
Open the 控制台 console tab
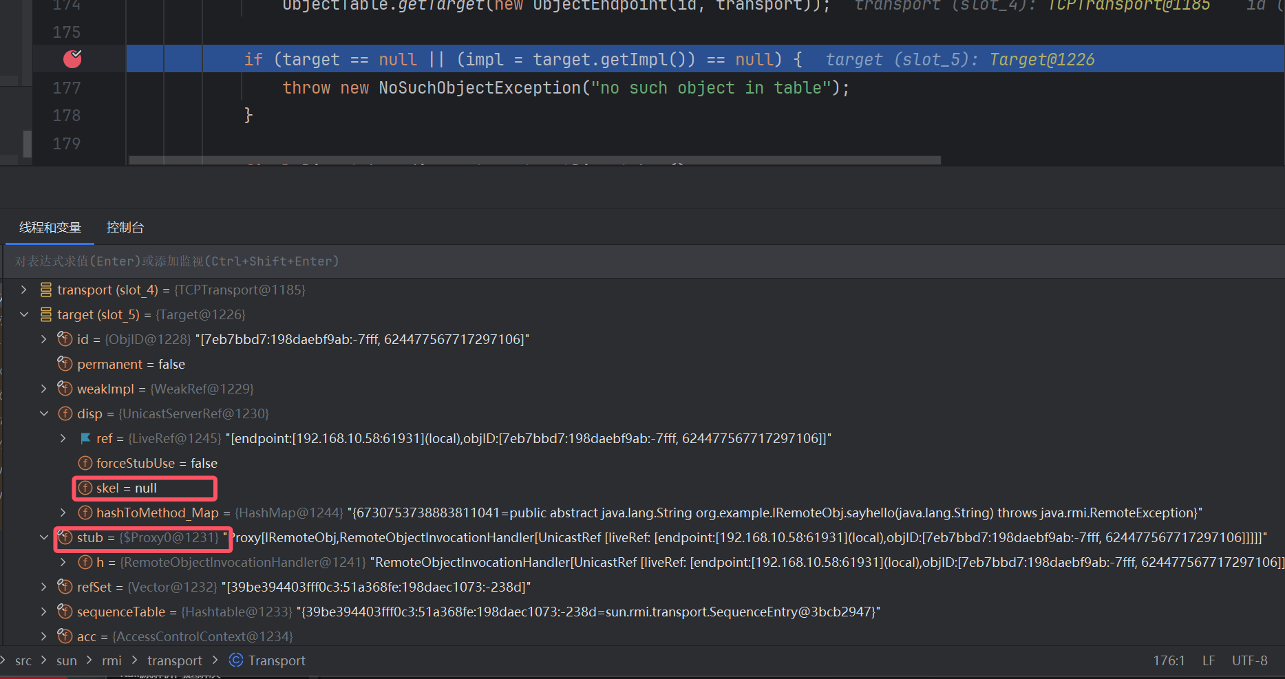click(125, 228)
